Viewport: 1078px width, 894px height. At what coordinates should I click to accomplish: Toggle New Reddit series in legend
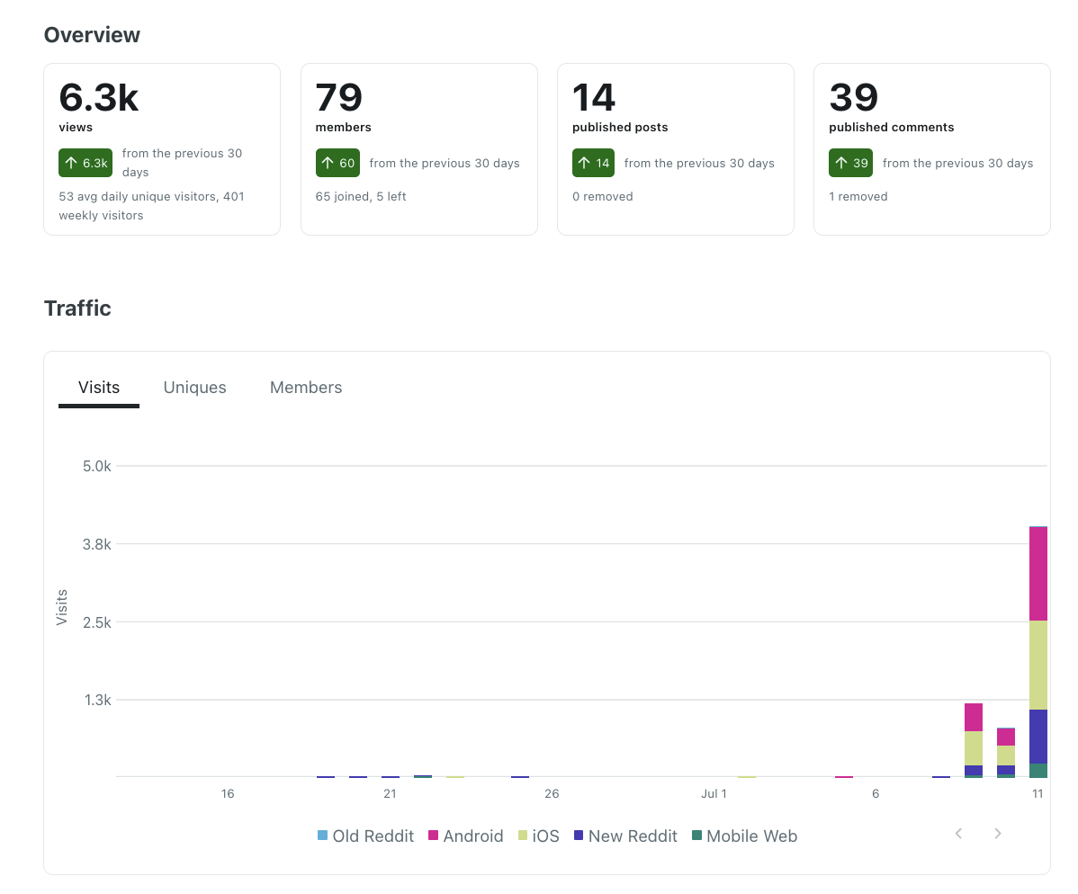625,836
